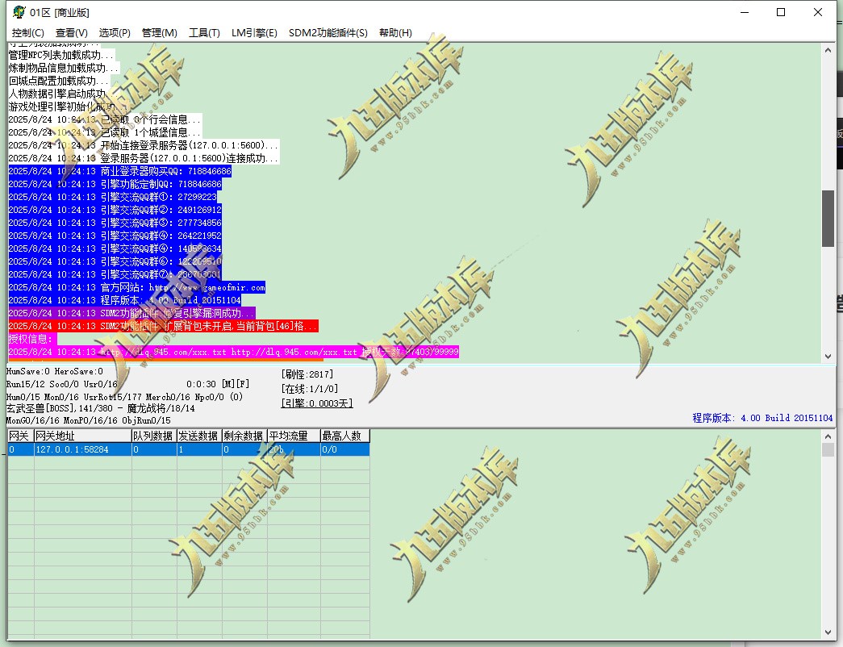The height and width of the screenshot is (647, 843).
Task: Click the log scrollbar down arrow
Action: [x=828, y=356]
